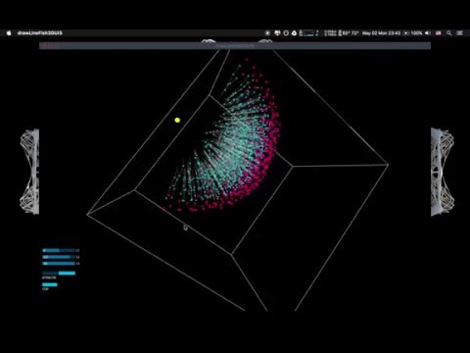Adjust the first blue slider in control panel
The image size is (470, 353).
point(59,250)
